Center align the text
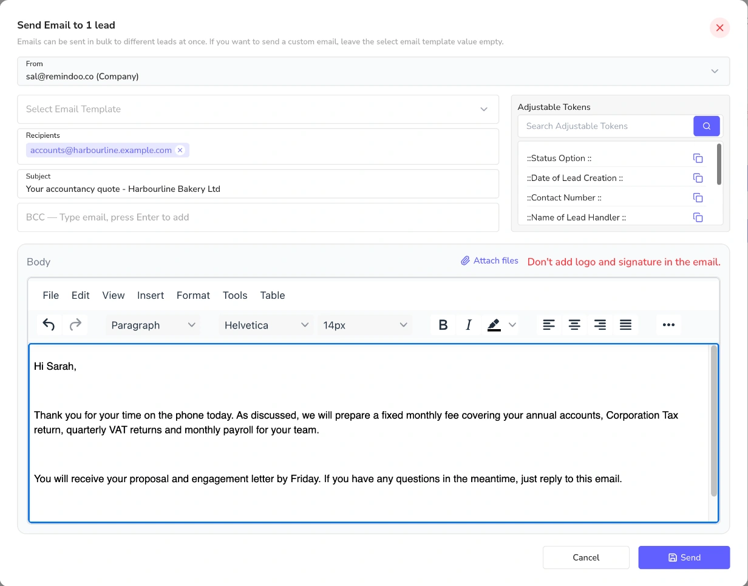This screenshot has height=586, width=748. coord(574,325)
